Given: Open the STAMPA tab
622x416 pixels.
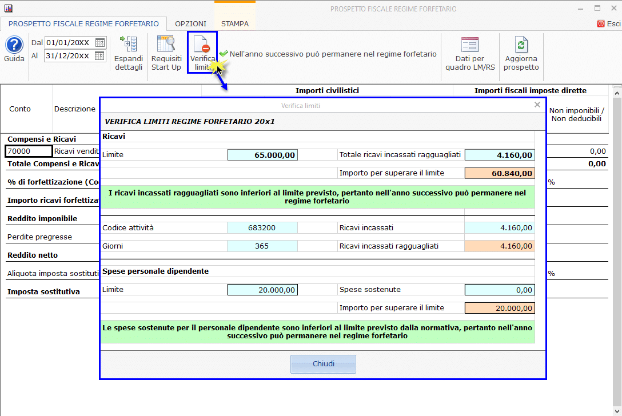Looking at the screenshot, I should pyautogui.click(x=235, y=24).
